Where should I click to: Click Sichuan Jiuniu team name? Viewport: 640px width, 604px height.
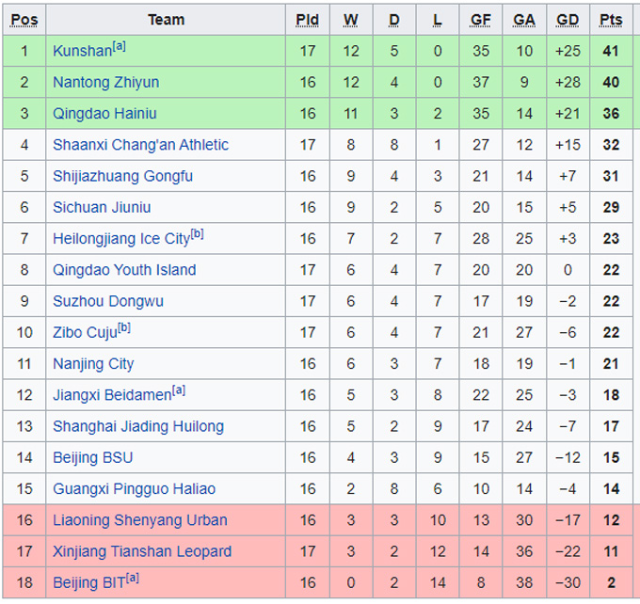click(102, 207)
